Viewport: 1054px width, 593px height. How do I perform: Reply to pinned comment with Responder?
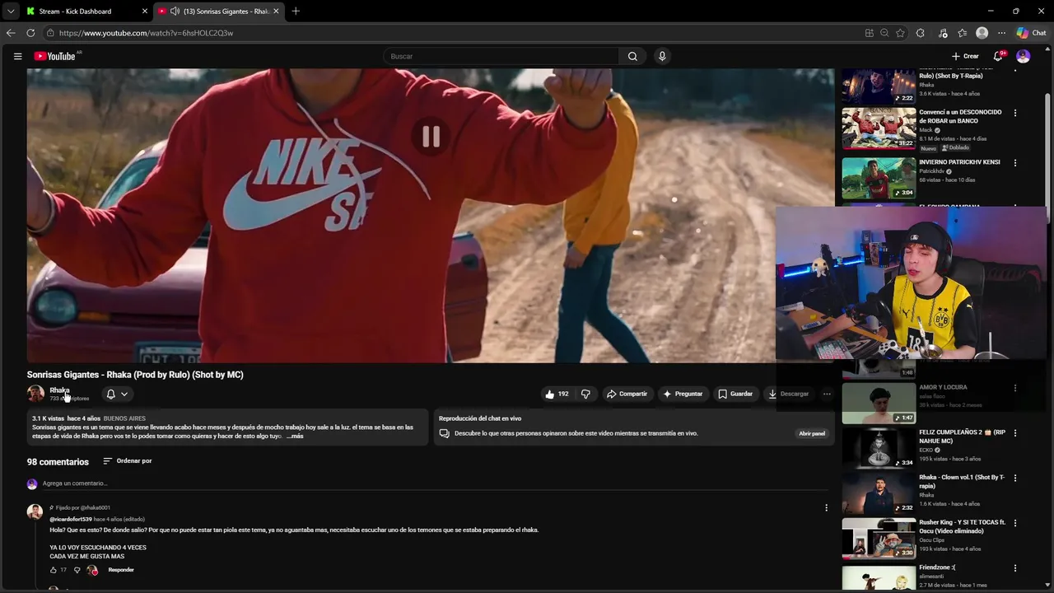121,570
